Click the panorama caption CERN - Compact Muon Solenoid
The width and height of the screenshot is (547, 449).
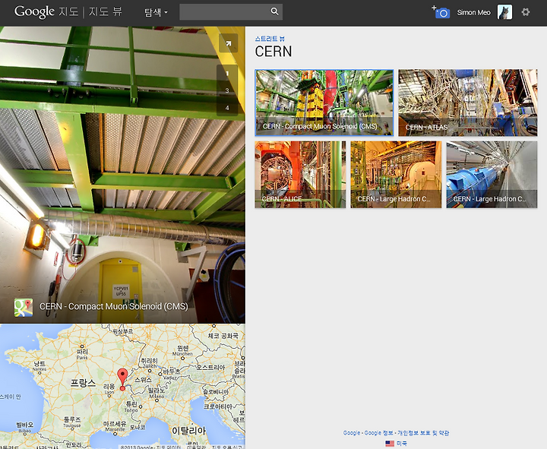tap(114, 306)
